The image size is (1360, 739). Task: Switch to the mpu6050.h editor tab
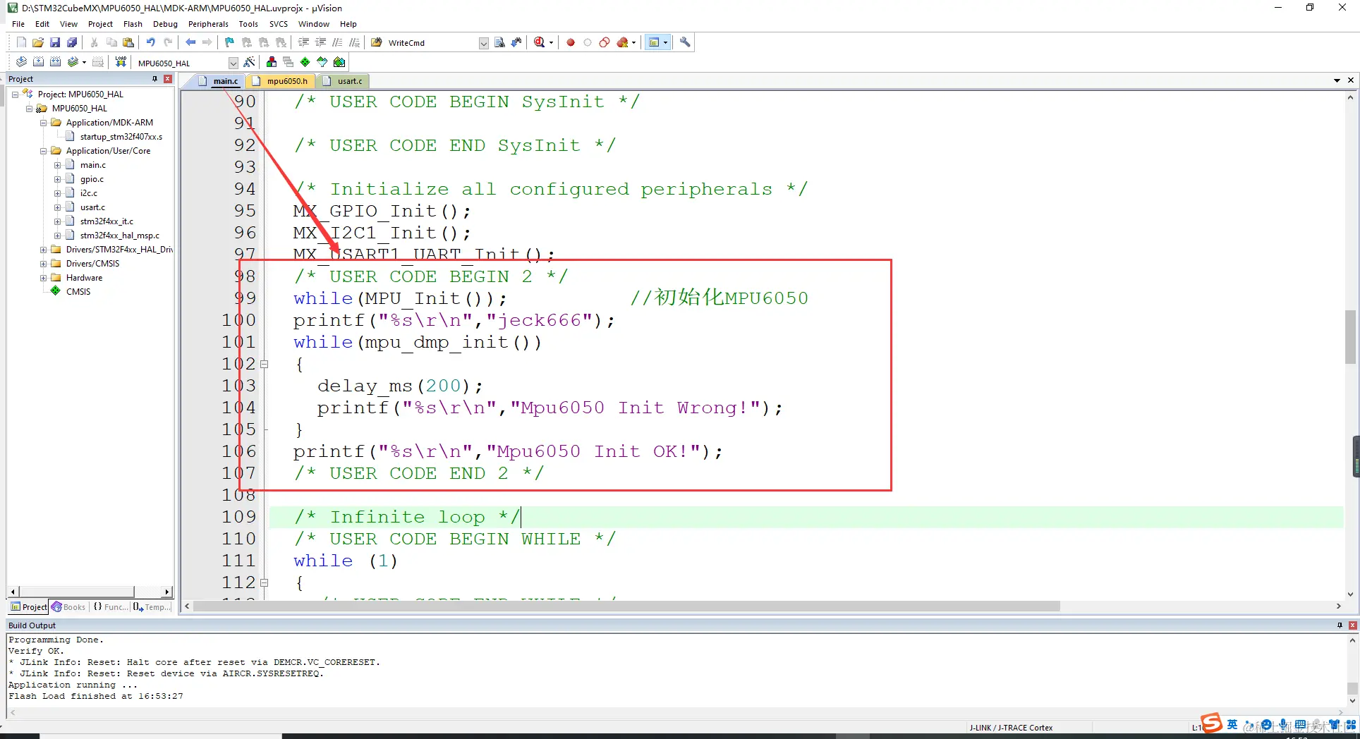(280, 81)
